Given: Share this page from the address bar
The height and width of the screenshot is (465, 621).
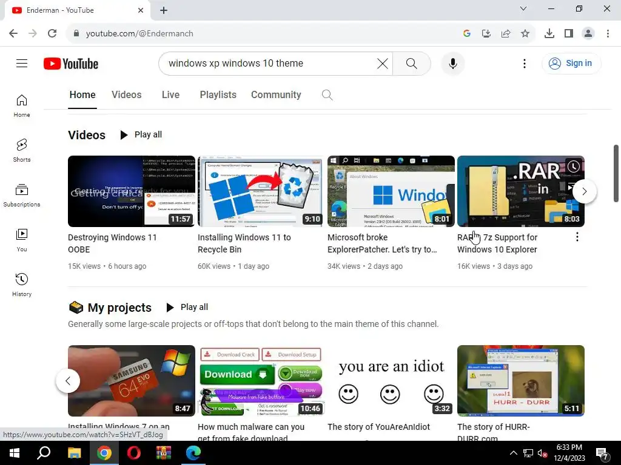Looking at the screenshot, I should 506,34.
